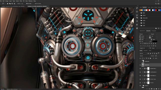Open the anti-aliasing Sharp dropdown

(154, 48)
